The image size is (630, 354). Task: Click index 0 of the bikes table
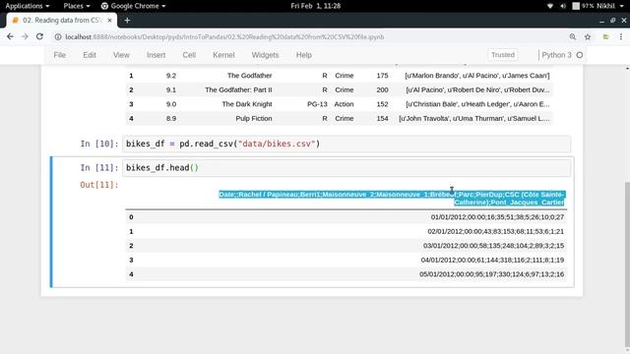[131, 217]
